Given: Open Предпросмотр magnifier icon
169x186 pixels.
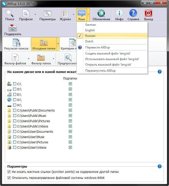Looking at the screenshot, I should pos(68,57).
